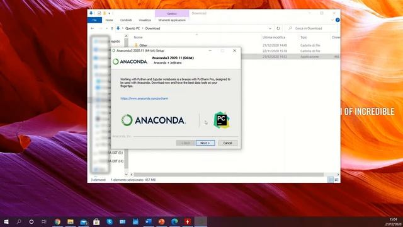Switch to large icons view
This screenshot has width=403, height=227.
click(x=336, y=180)
